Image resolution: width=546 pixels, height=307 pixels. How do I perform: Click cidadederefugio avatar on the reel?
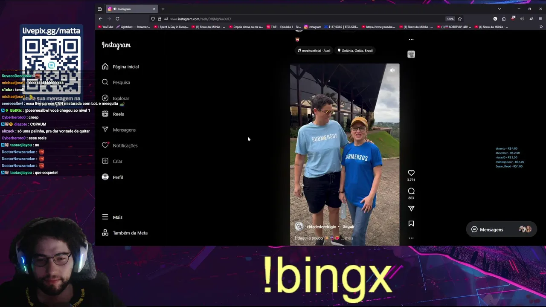tap(299, 226)
